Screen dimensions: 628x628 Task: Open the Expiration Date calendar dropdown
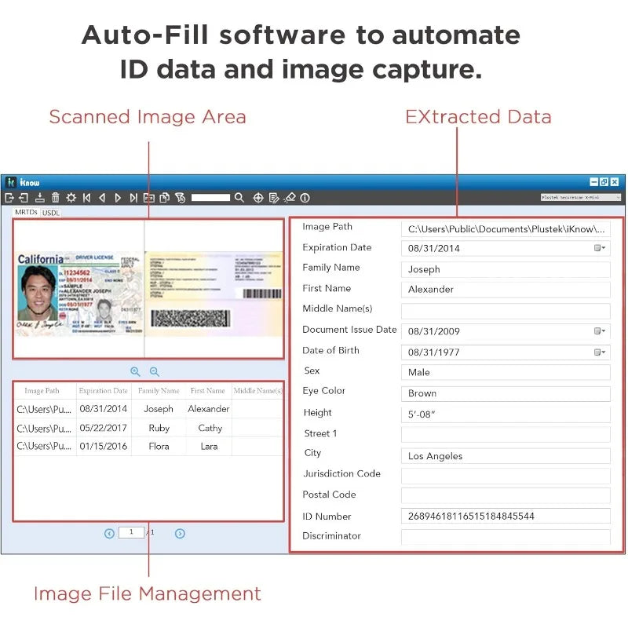click(600, 248)
